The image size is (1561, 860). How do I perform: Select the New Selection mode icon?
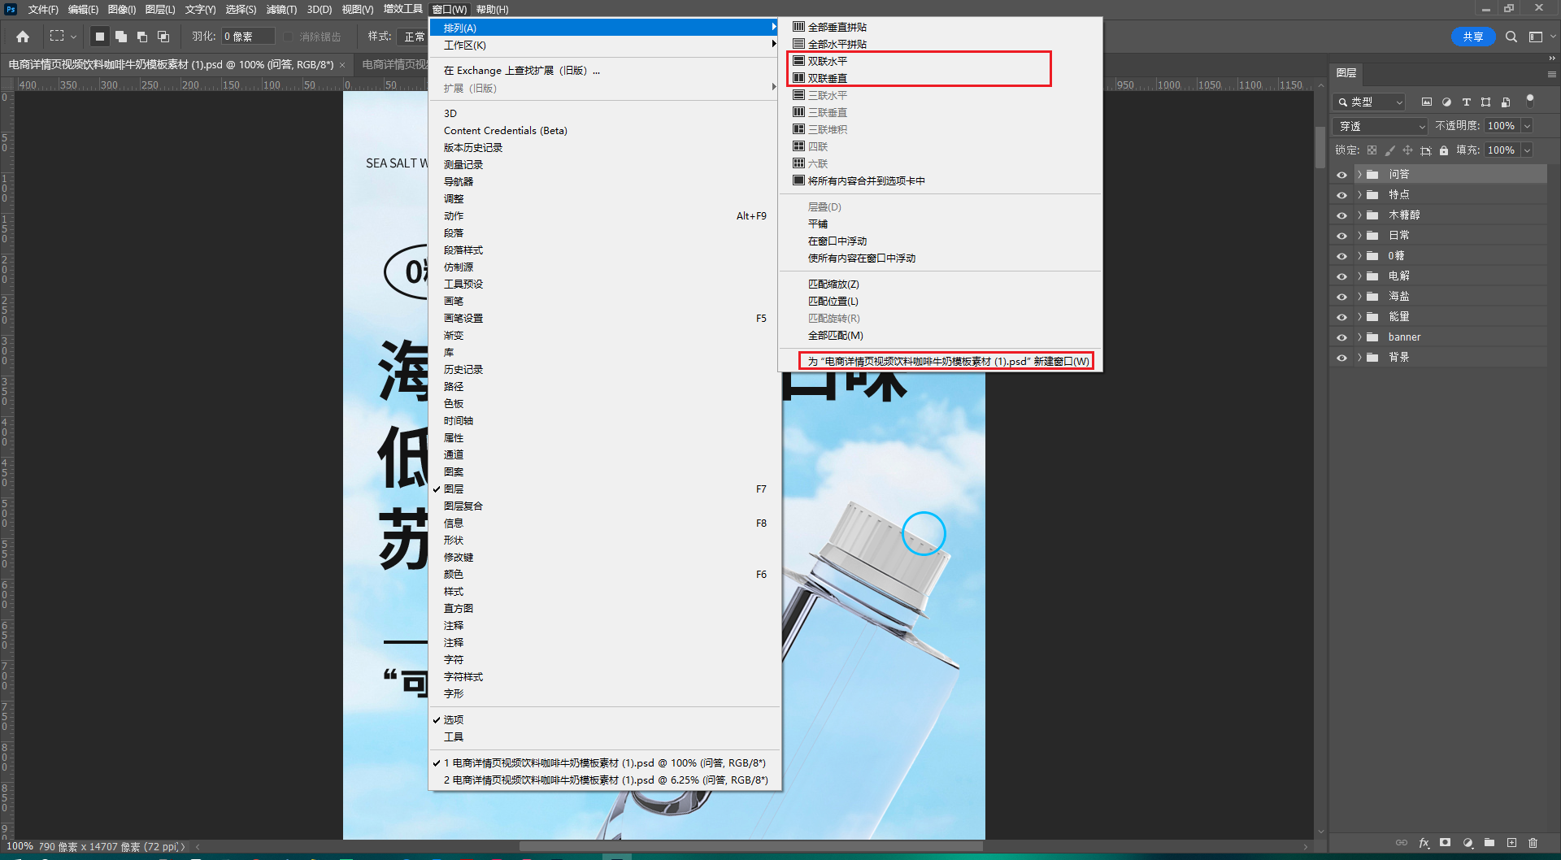point(99,37)
